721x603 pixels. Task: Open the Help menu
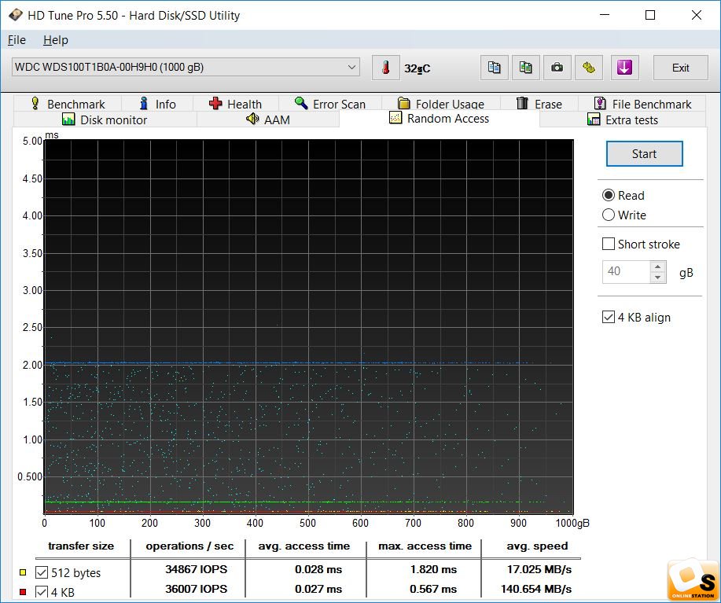pos(56,40)
